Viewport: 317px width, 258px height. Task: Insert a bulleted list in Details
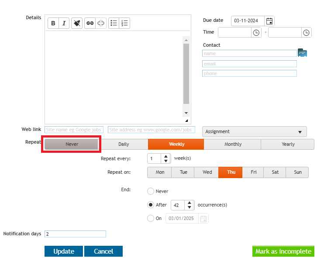pos(114,23)
